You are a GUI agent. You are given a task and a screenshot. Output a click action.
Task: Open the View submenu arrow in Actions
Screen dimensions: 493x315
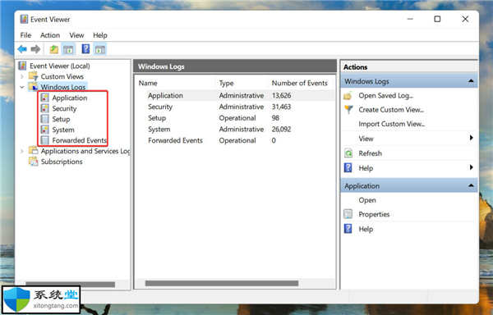(x=471, y=138)
